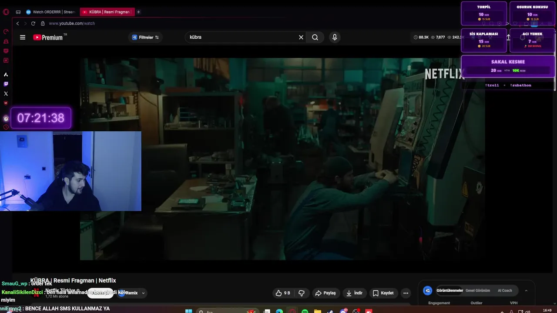Viewport: 557px width, 313px height.
Task: Download the video with İndir
Action: point(354,293)
